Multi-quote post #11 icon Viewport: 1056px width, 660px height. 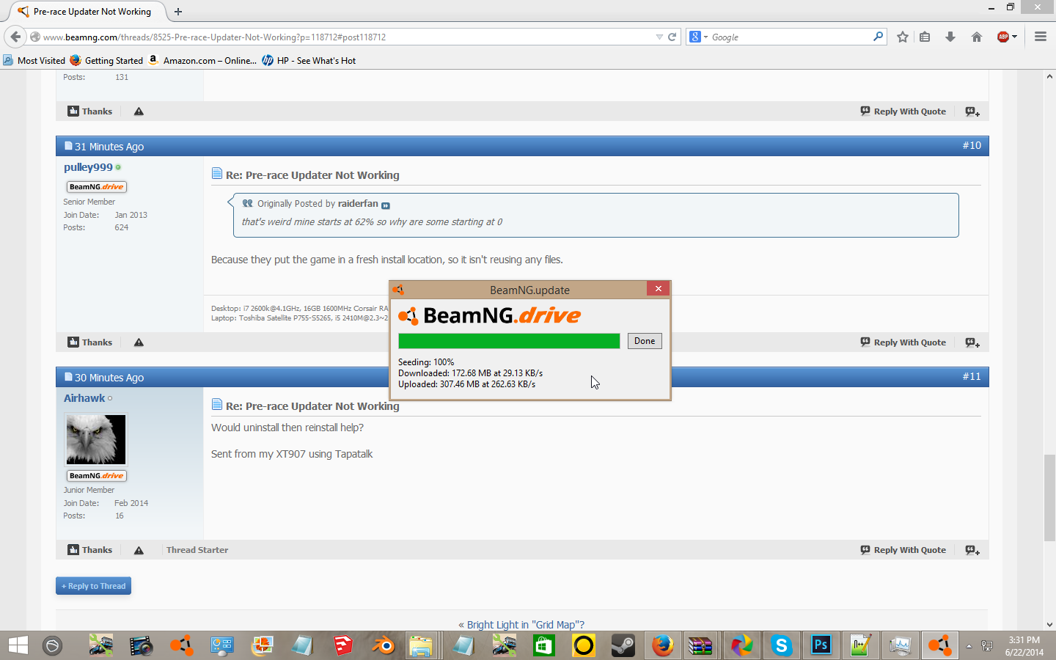[x=972, y=550]
